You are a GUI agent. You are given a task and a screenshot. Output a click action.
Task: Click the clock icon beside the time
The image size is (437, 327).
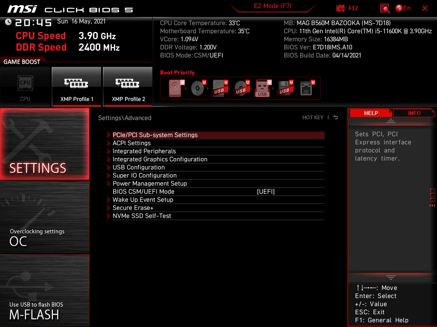click(8, 22)
